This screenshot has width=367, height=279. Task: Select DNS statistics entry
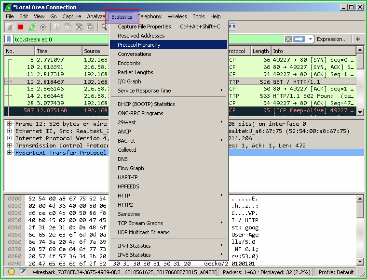[168, 159]
